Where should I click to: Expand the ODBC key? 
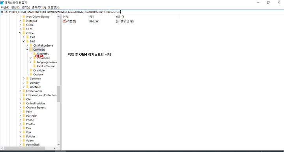pyautogui.click(x=20, y=25)
